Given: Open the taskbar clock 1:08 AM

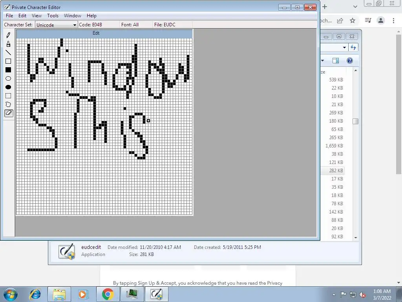Looking at the screenshot, I should pos(382,294).
